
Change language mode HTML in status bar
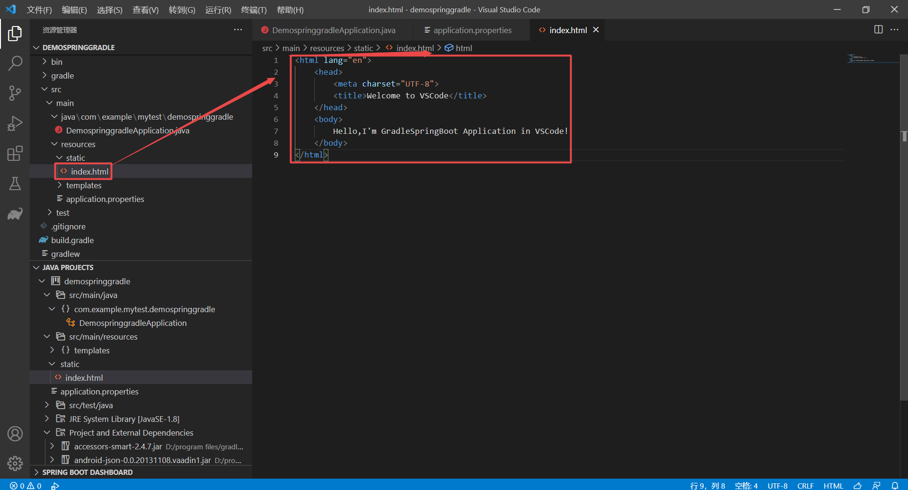pos(833,486)
